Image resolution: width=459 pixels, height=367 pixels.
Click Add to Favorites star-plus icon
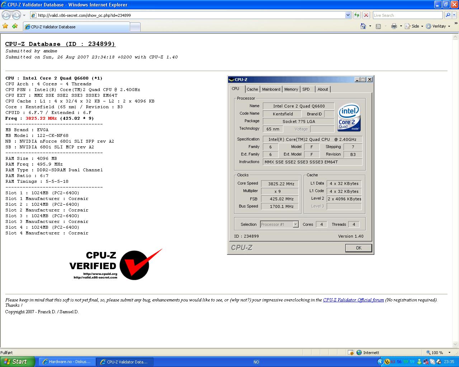click(x=15, y=26)
